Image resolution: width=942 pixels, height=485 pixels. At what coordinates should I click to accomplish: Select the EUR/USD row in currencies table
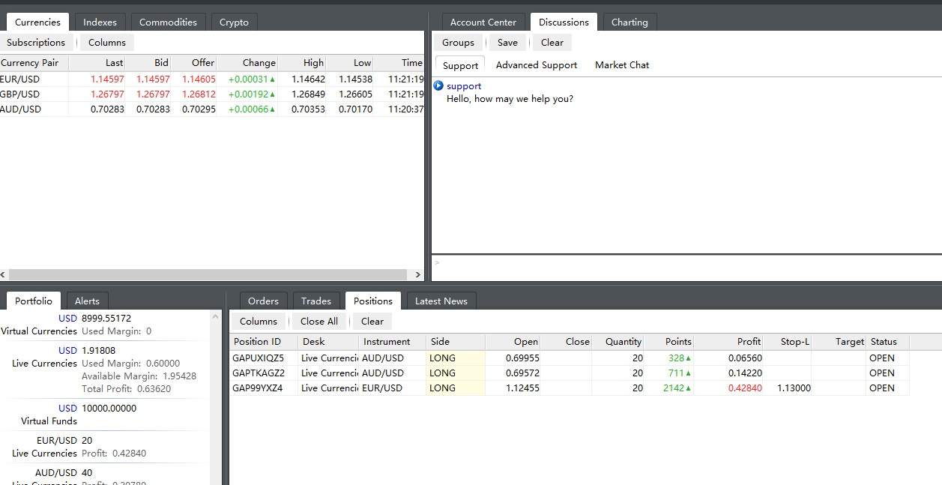coord(212,79)
